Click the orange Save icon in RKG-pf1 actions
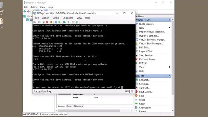The height and width of the screenshot is (117, 208). (136, 96)
